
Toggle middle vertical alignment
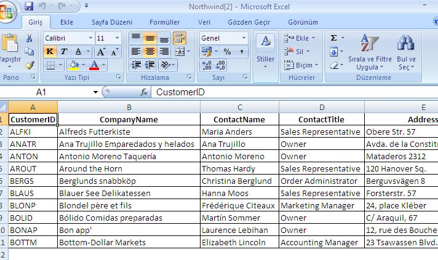point(150,38)
